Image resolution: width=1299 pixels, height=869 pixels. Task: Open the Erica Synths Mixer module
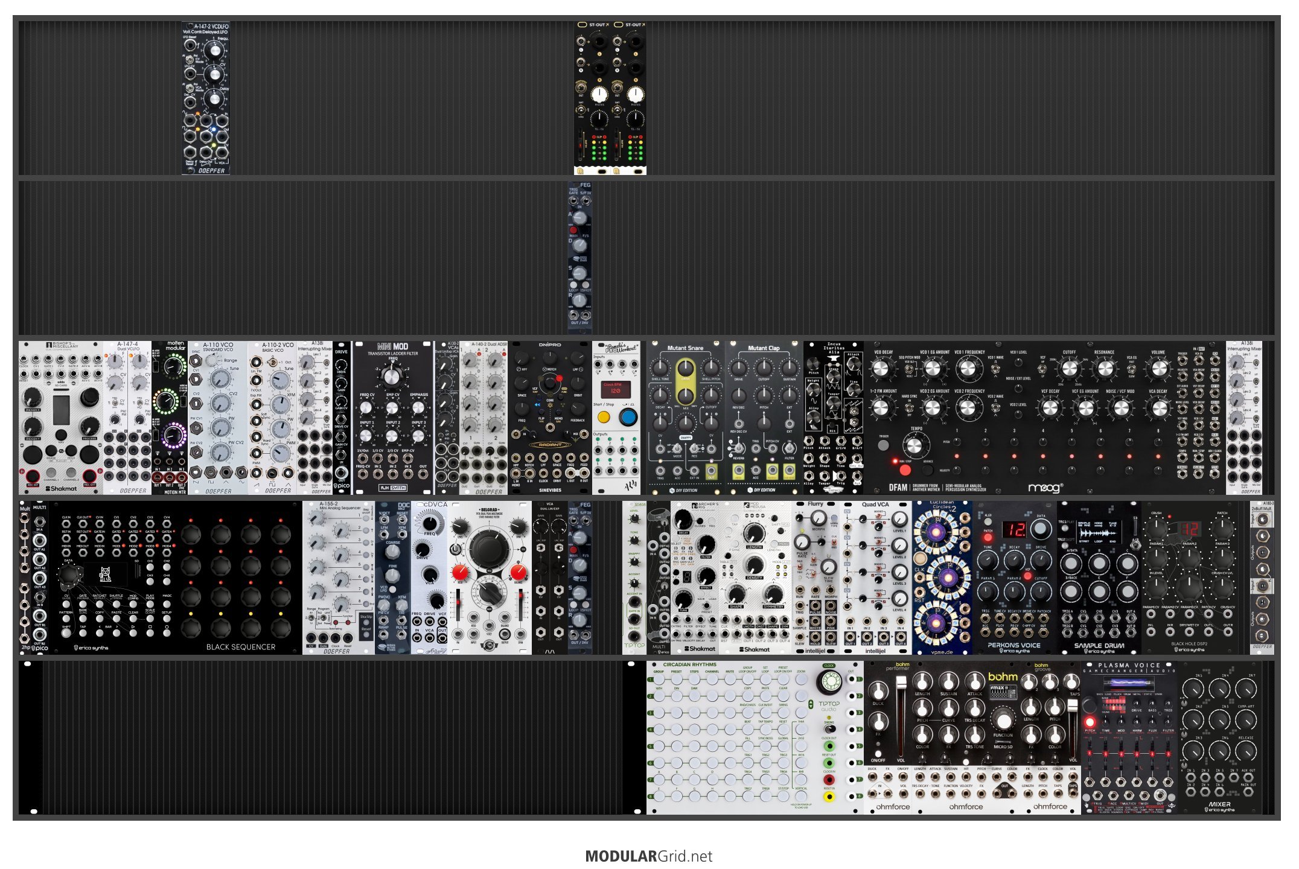click(x=1220, y=737)
